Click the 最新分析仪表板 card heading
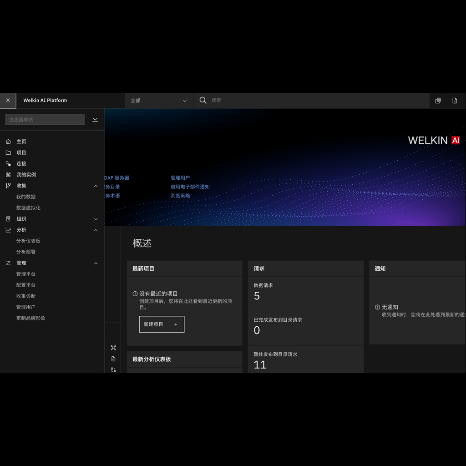The image size is (466, 466). tap(152, 360)
